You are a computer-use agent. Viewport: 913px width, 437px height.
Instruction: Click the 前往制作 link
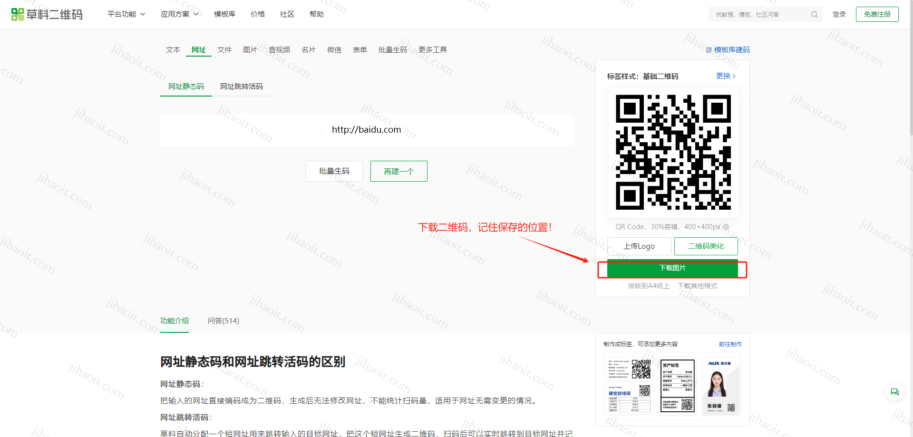point(730,344)
